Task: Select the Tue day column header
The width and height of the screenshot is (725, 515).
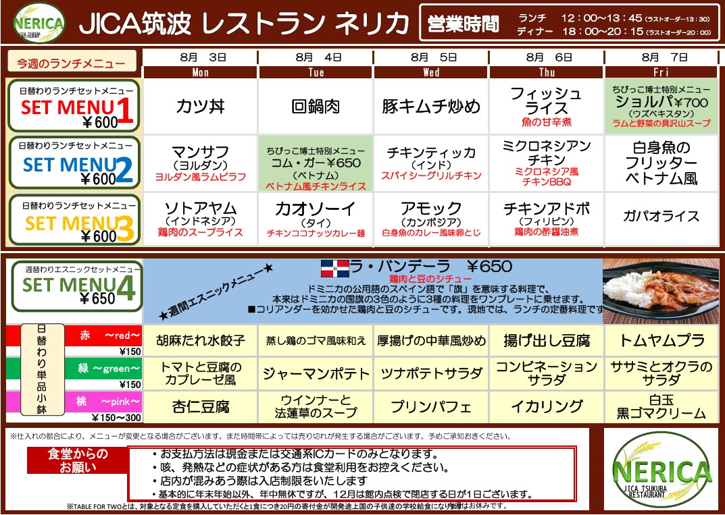Action: click(316, 72)
